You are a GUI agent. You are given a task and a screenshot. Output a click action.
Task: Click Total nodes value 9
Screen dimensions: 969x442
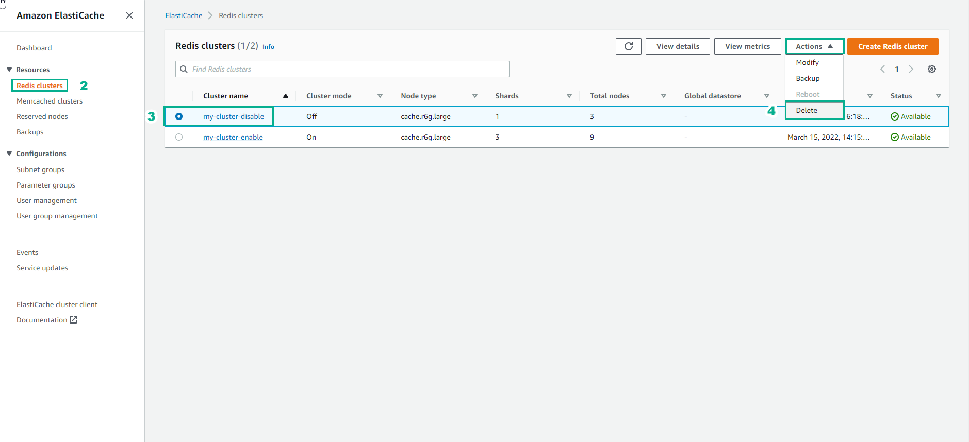(x=592, y=137)
